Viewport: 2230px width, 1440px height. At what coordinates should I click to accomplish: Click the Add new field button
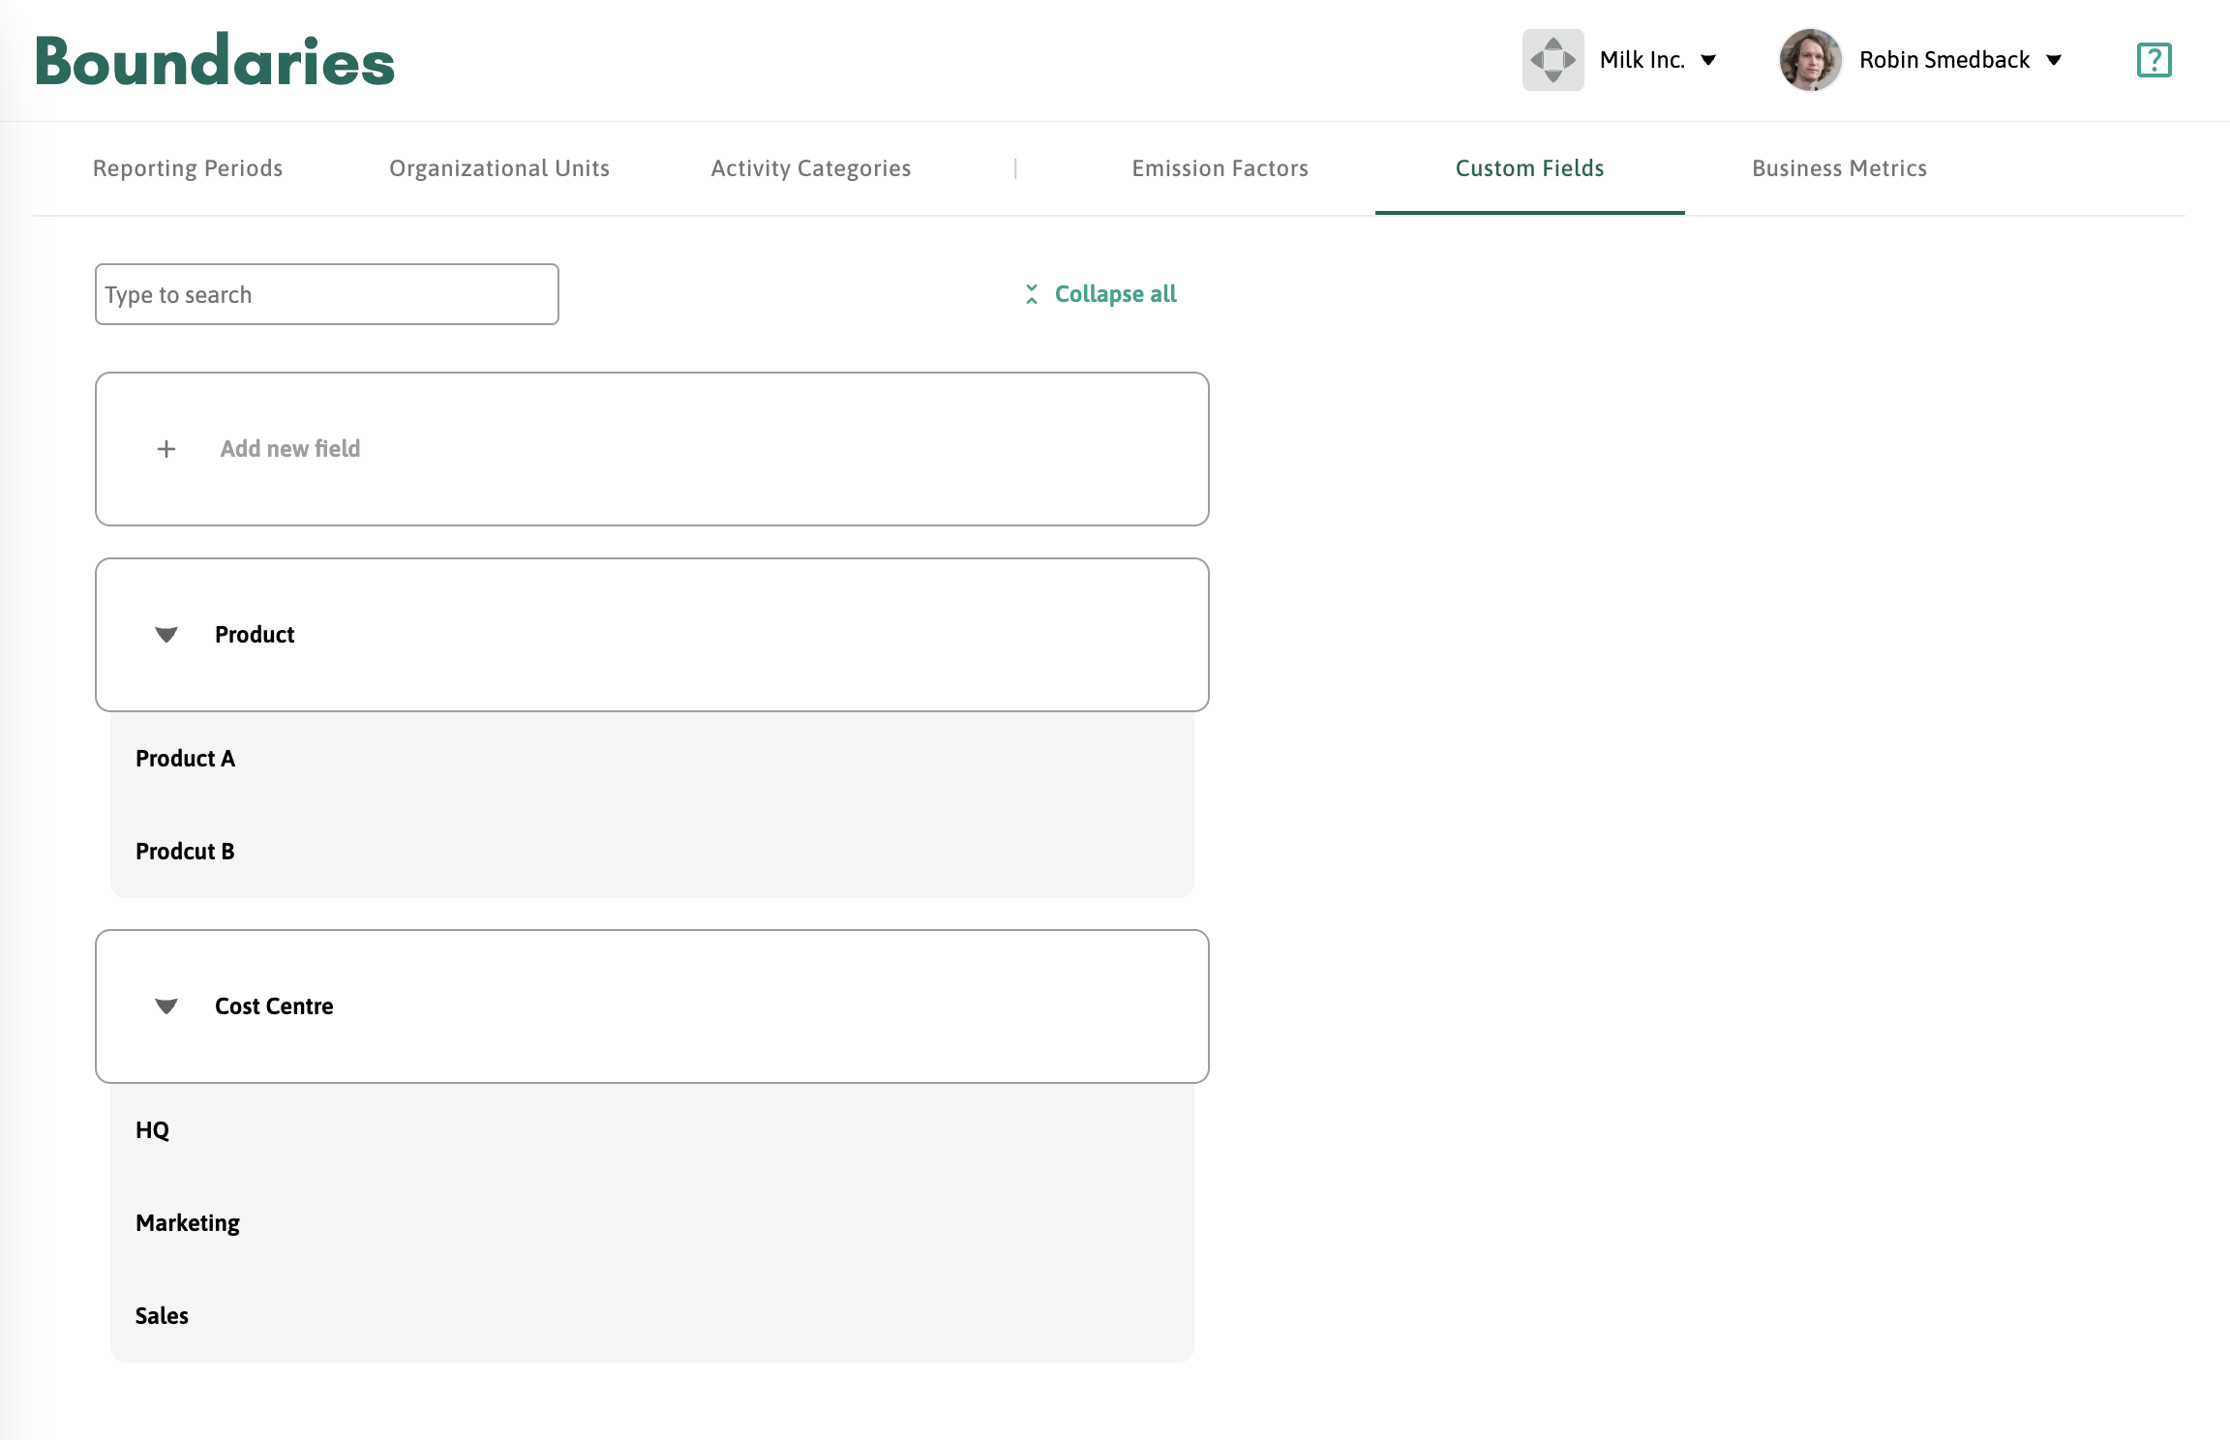click(x=290, y=449)
